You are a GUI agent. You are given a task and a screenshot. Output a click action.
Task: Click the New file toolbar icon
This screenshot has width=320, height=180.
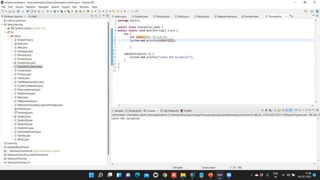pos(3,11)
